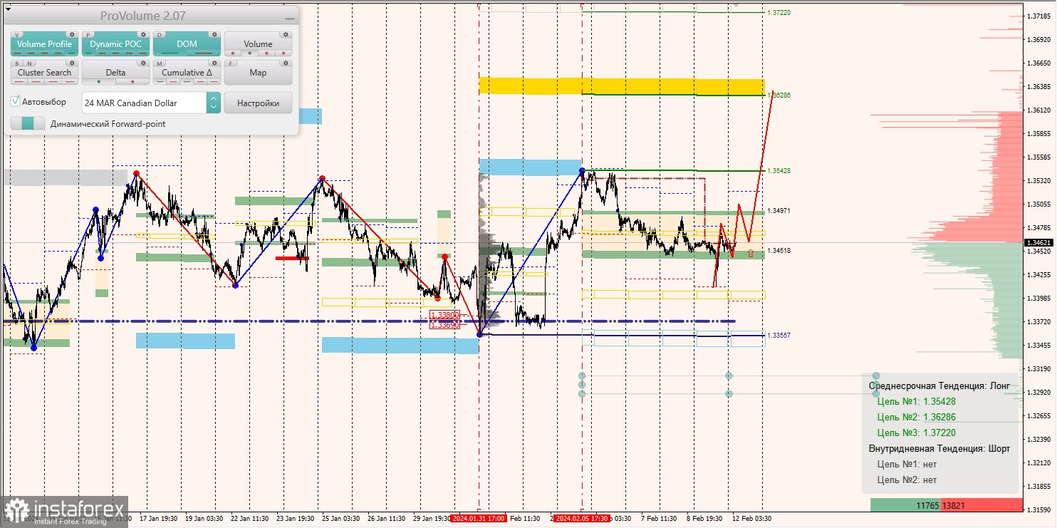Click the N hotkey tag on Cluster Search
Viewport: 1057px width, 528px height.
(x=28, y=63)
